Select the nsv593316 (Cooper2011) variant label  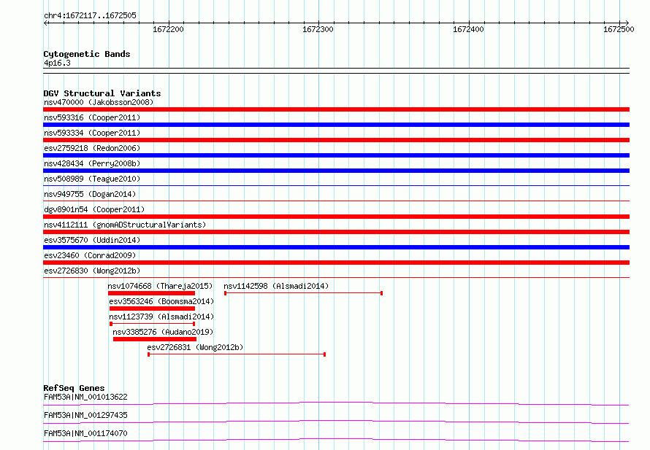click(x=92, y=117)
